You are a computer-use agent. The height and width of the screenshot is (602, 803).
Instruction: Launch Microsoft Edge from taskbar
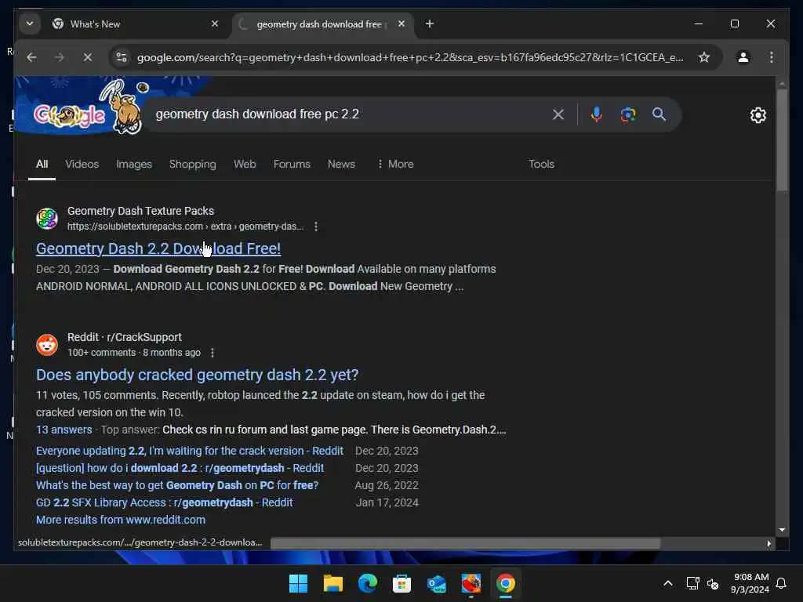pos(367,583)
